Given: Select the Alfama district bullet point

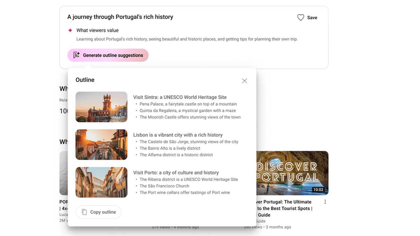Looking at the screenshot, I should click(x=176, y=155).
